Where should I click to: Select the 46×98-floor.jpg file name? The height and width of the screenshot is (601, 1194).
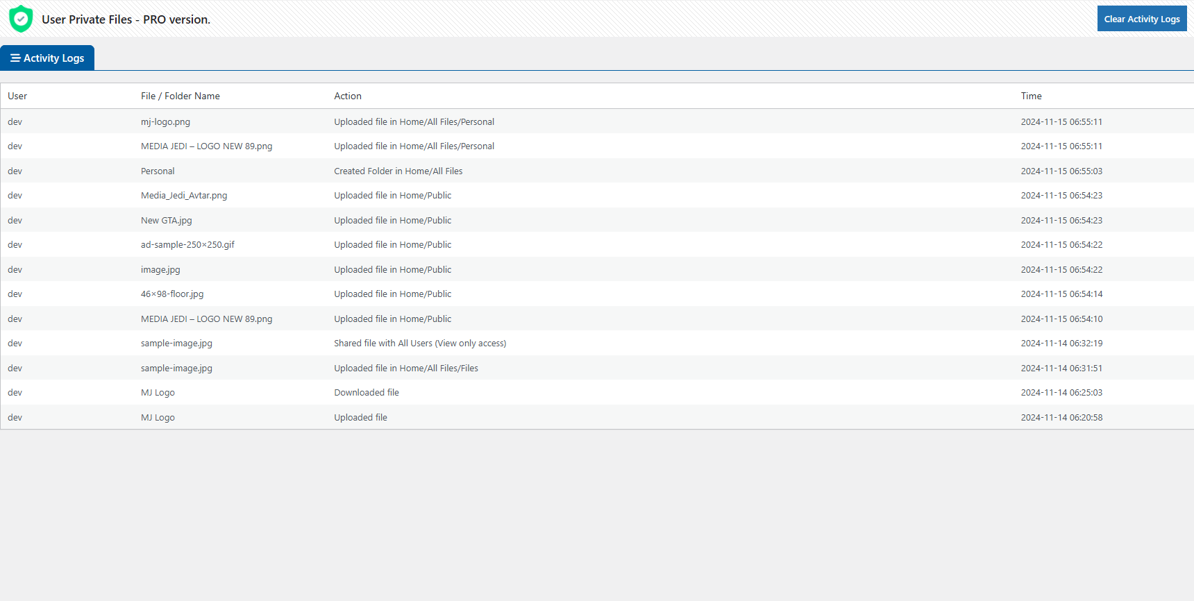pos(172,294)
